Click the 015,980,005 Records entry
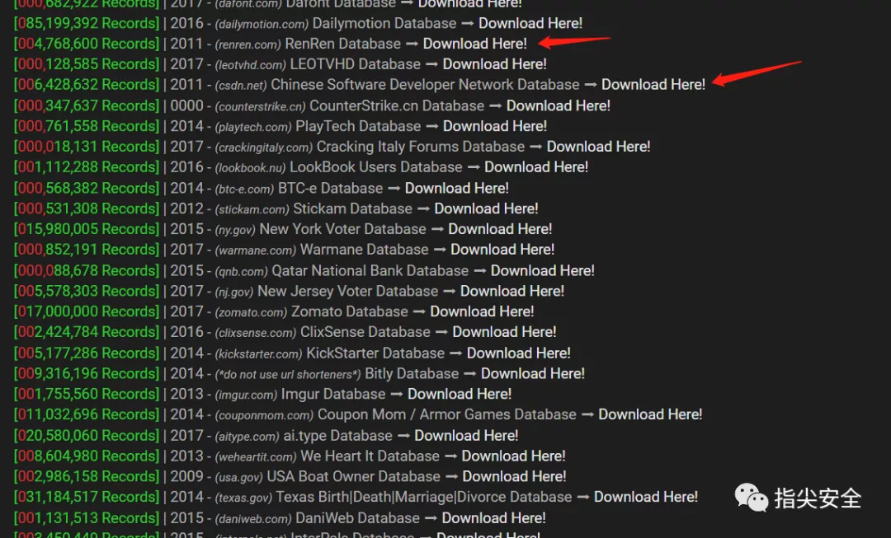This screenshot has width=891, height=538. [x=87, y=229]
